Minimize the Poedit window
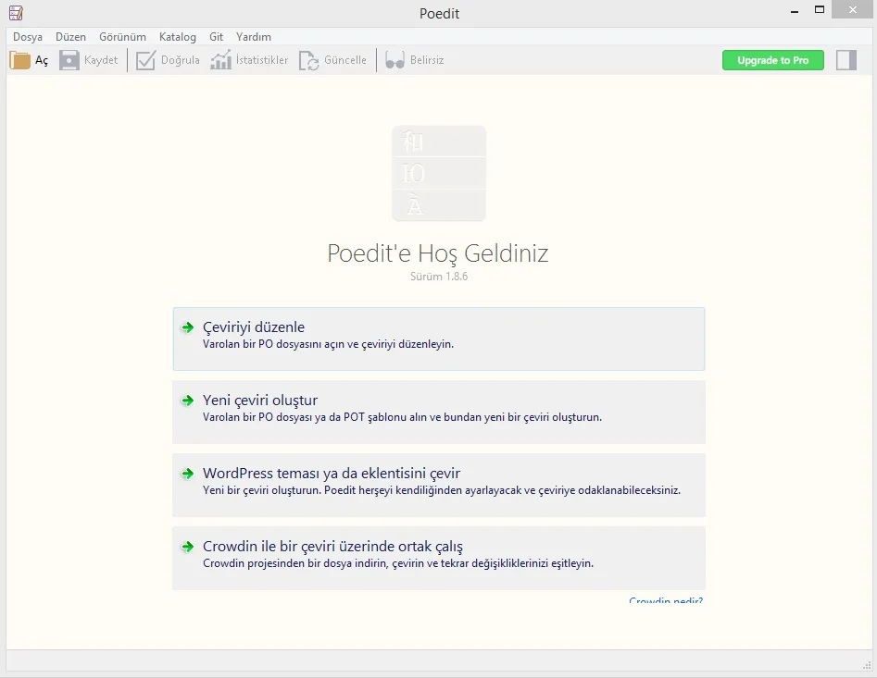This screenshot has height=678, width=877. pyautogui.click(x=795, y=10)
